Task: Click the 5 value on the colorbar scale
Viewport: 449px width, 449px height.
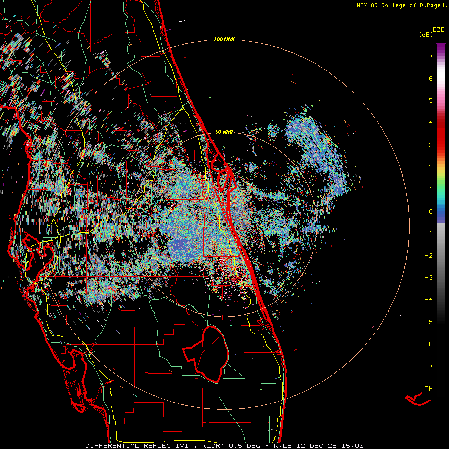Action: coord(431,100)
